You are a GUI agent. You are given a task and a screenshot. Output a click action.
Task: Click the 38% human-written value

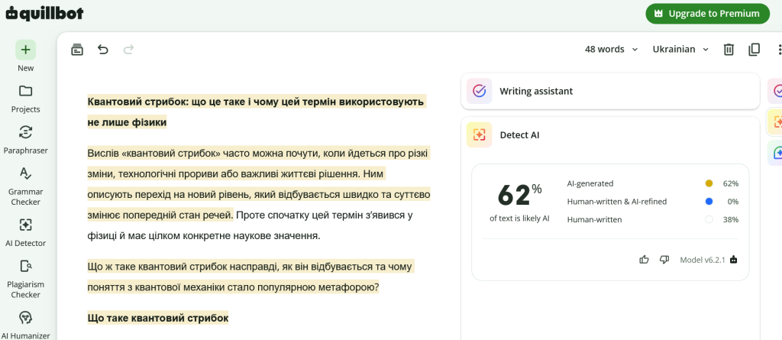point(731,220)
